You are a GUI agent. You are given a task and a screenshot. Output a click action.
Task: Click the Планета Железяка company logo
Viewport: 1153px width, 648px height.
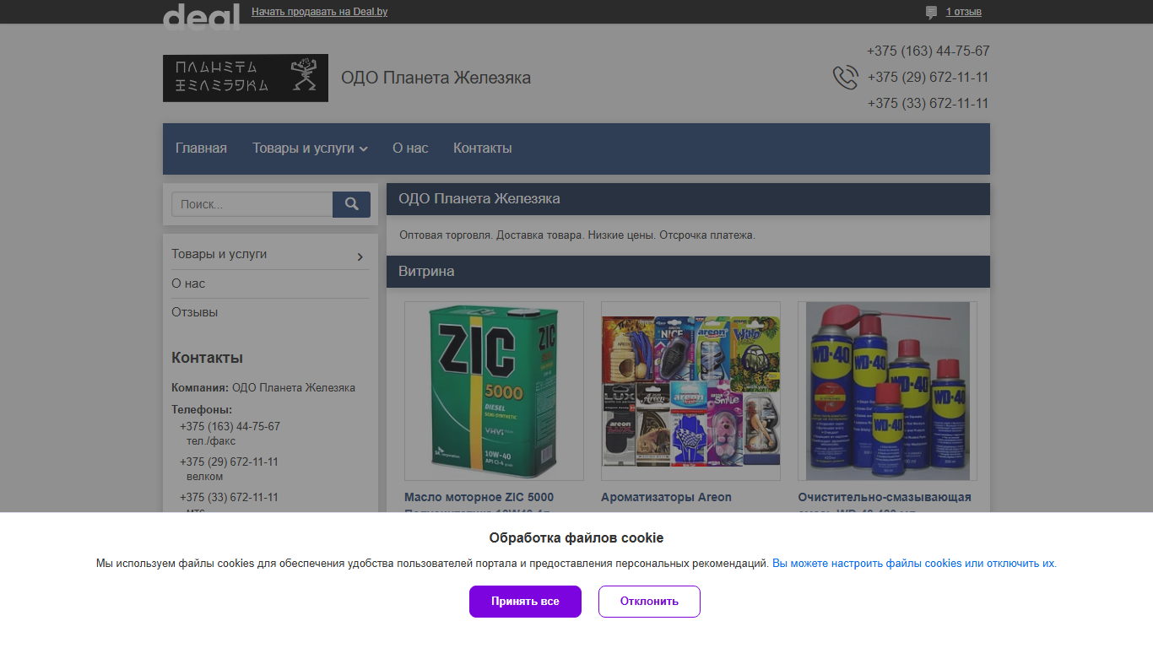click(x=246, y=78)
